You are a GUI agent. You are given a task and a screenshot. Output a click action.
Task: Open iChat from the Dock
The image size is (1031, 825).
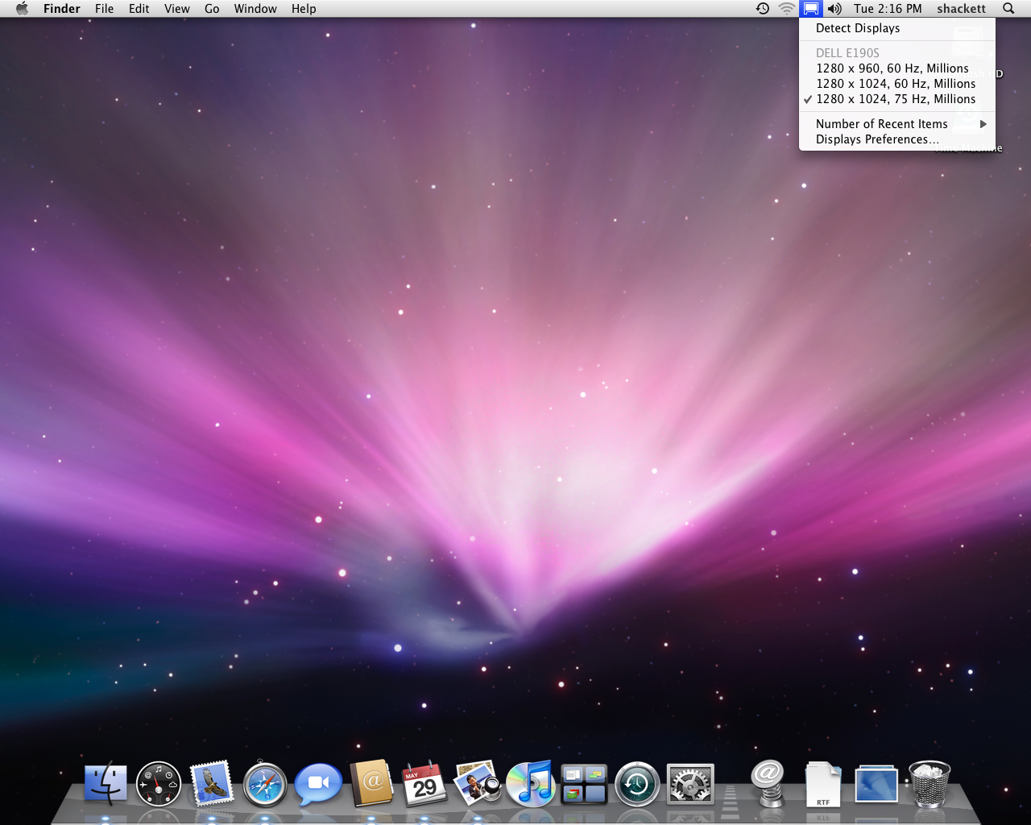pyautogui.click(x=318, y=784)
